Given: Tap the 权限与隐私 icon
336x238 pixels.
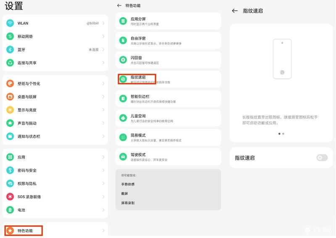Looking at the screenshot, I should (x=10, y=183).
